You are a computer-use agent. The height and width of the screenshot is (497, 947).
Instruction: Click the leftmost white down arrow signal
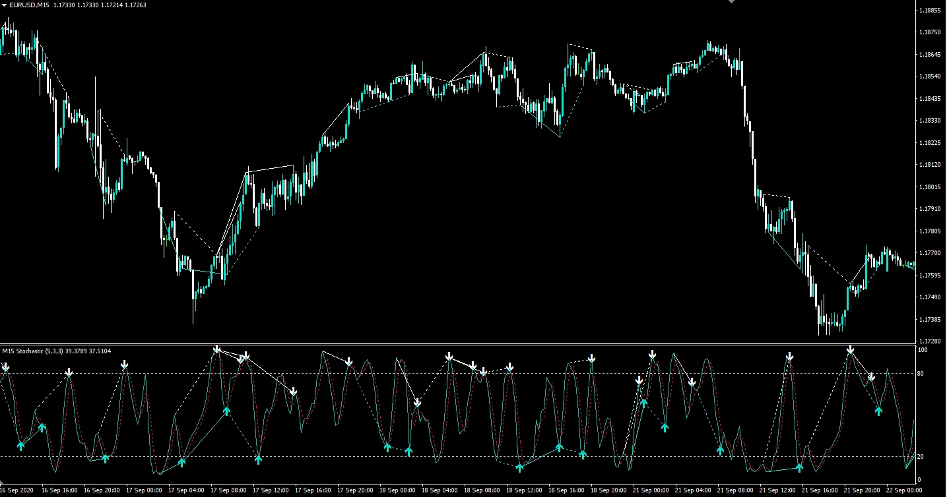pos(5,366)
